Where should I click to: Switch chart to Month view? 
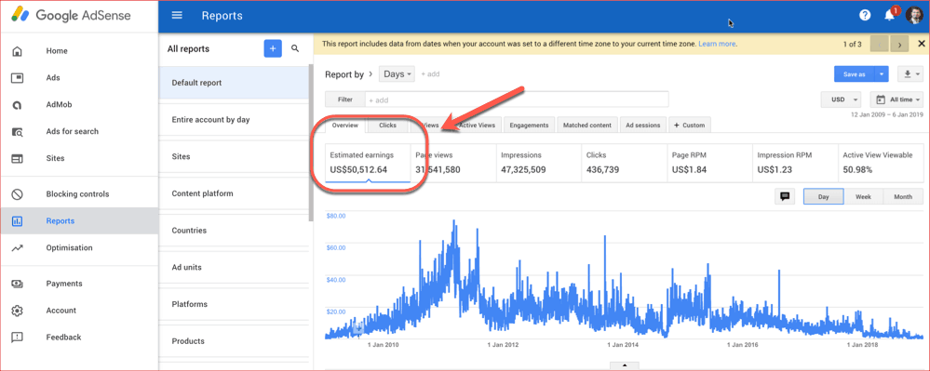(903, 197)
